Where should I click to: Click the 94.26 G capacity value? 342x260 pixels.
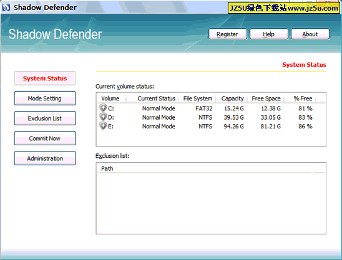[x=234, y=127]
